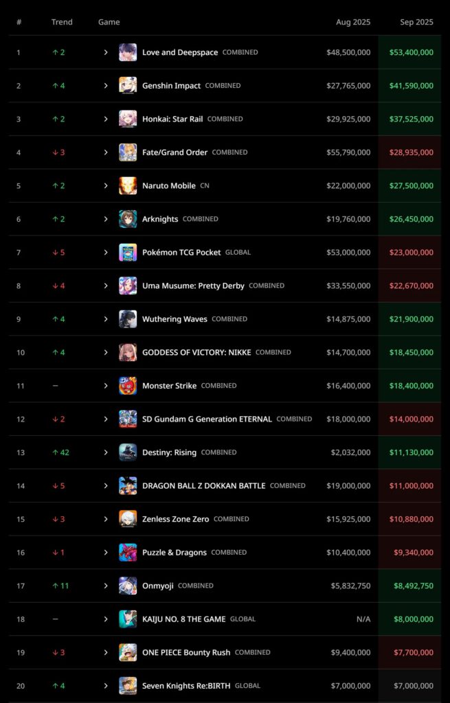The image size is (450, 703).
Task: Click the Trend column header
Action: pos(62,22)
